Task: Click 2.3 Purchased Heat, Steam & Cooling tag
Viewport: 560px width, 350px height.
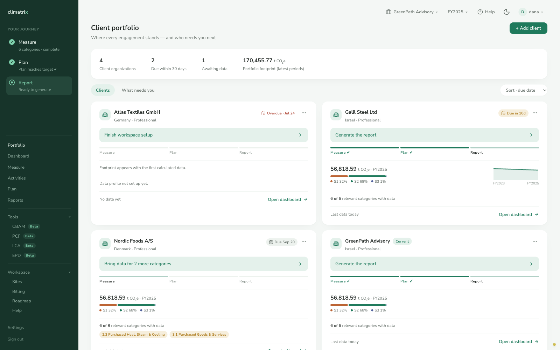Action: coord(133,335)
